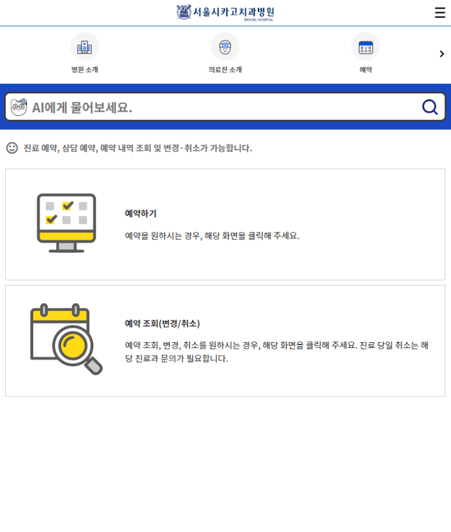Click the calendar magnifier illustration
Screen dimensions: 451x532
pyautogui.click(x=67, y=339)
